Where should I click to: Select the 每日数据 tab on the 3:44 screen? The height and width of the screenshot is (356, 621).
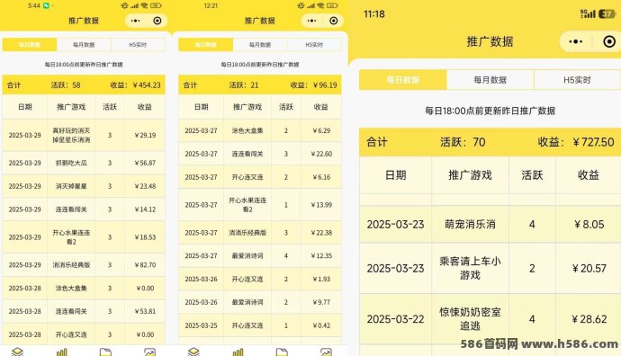[x=30, y=45]
